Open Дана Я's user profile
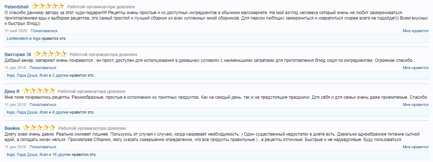433x162 pixels. pyautogui.click(x=12, y=91)
